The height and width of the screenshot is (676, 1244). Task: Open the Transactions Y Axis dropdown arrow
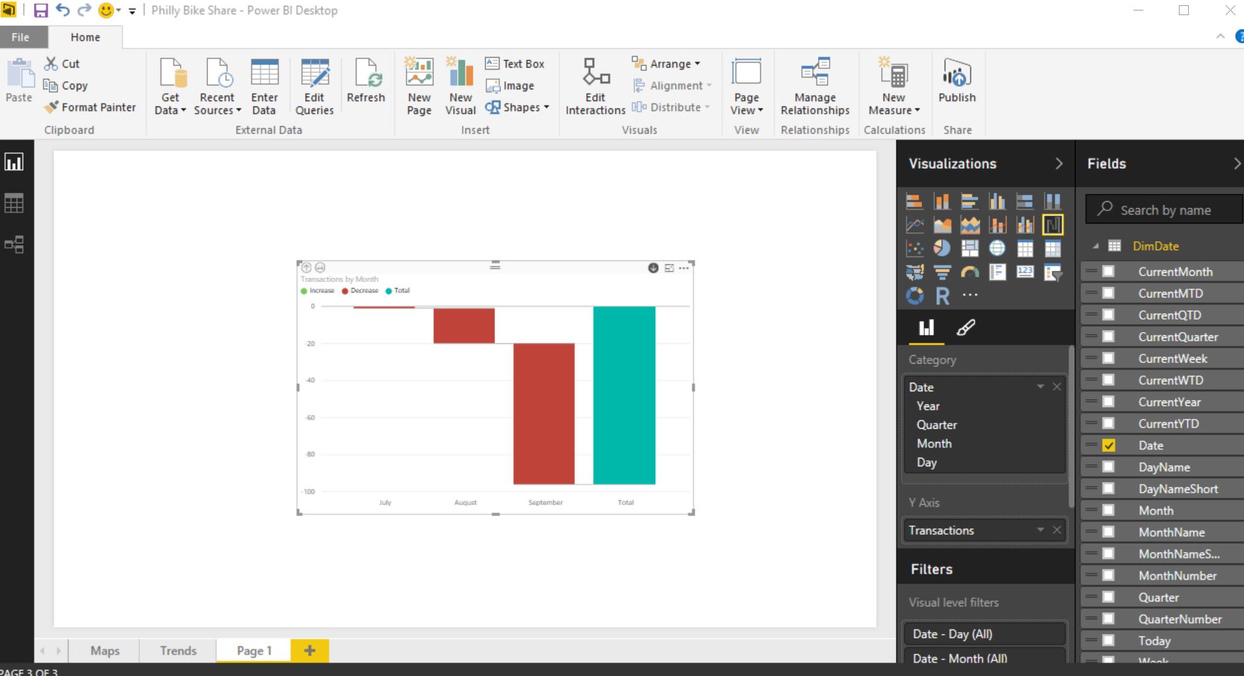pyautogui.click(x=1040, y=530)
